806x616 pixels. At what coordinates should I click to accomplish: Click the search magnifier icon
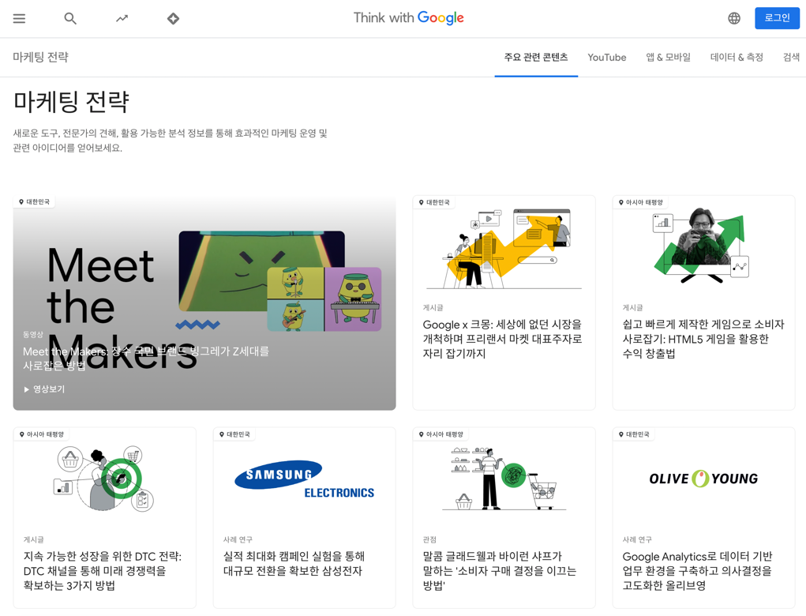click(70, 18)
